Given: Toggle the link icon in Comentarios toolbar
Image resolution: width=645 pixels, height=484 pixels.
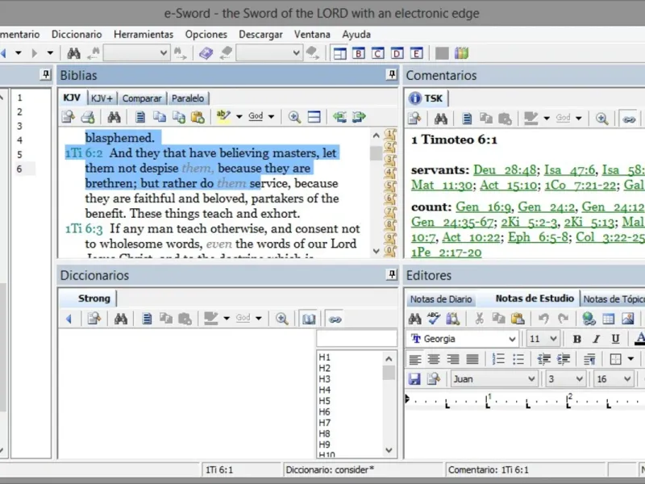Looking at the screenshot, I should click(x=629, y=119).
